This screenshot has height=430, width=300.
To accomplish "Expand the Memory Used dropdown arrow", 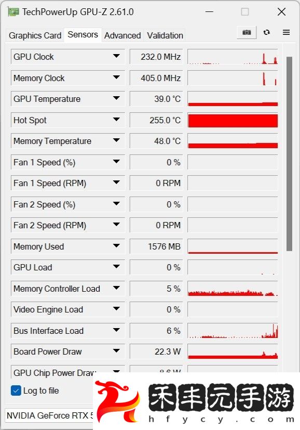I will 116,246.
